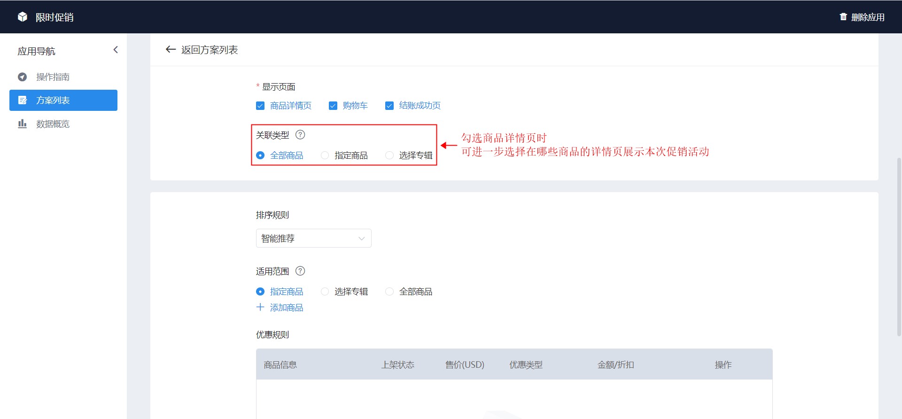The image size is (902, 419).
Task: Uncheck the 购物车 checkbox
Action: click(333, 106)
